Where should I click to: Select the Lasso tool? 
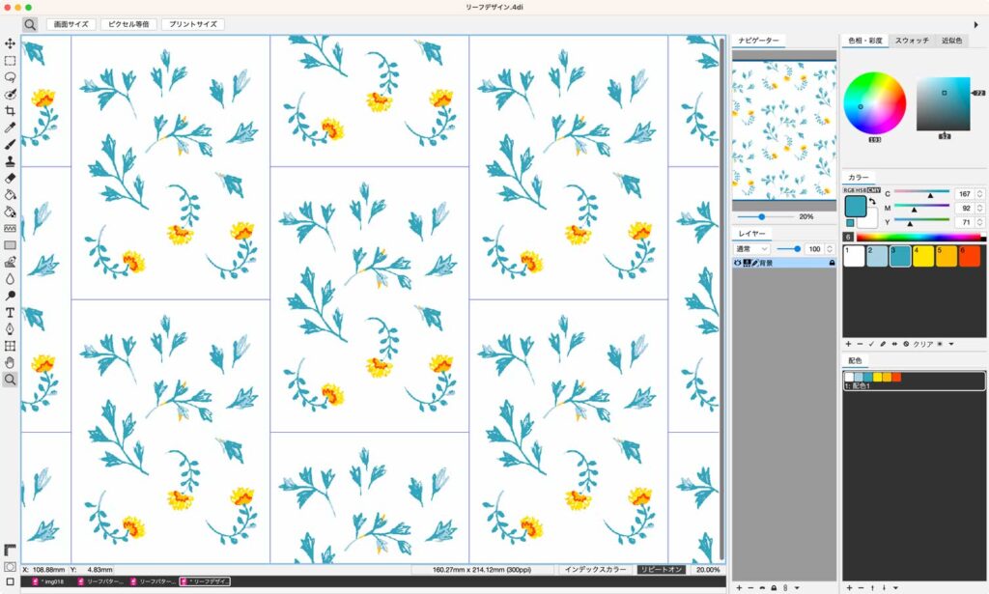pyautogui.click(x=10, y=77)
